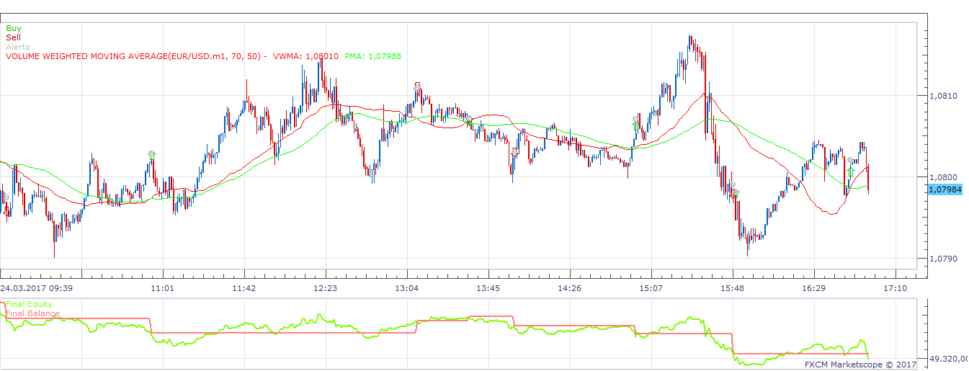Screen dimensions: 969x371
Task: Click the 12:23 time axis label
Action: tap(326, 288)
